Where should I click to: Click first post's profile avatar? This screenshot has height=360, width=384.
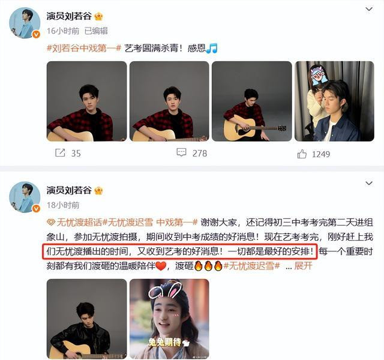tap(25, 23)
